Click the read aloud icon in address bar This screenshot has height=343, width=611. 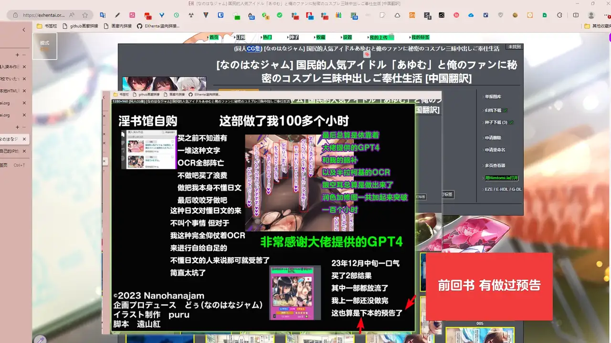coord(72,15)
